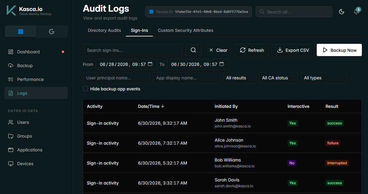Screen dimensions: 368x194
Task: Open the All types dropdown
Action: tap(323, 78)
